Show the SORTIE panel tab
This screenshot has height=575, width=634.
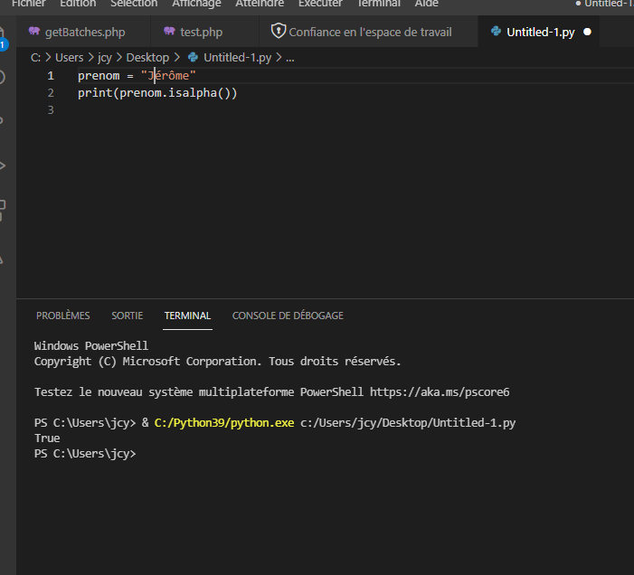(128, 316)
